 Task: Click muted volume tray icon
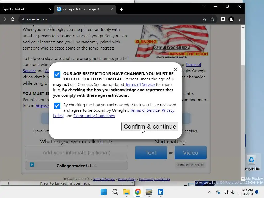pos(233,192)
